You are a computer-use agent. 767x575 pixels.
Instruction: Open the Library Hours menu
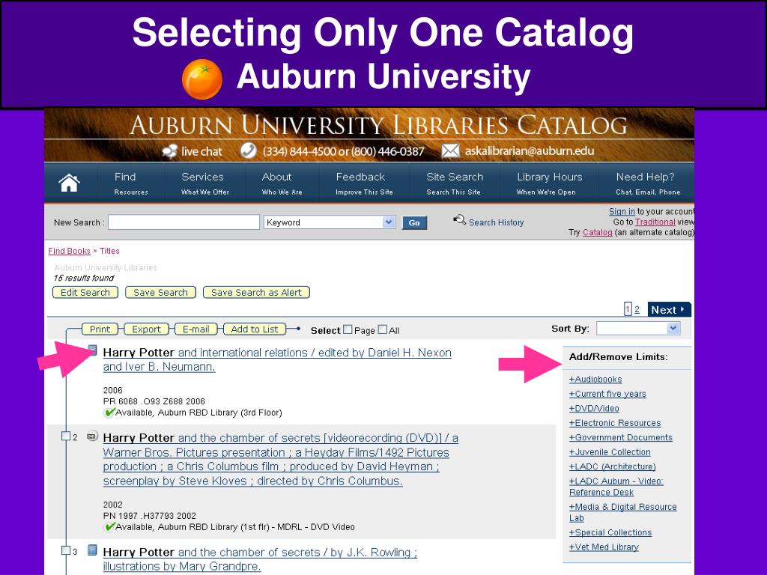[549, 183]
